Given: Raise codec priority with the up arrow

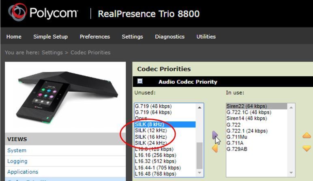Looking at the screenshot, I should [x=307, y=135].
